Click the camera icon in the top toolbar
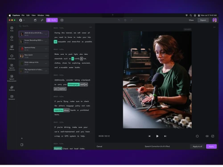Screen dimensions: 223x167 coord(35,20)
